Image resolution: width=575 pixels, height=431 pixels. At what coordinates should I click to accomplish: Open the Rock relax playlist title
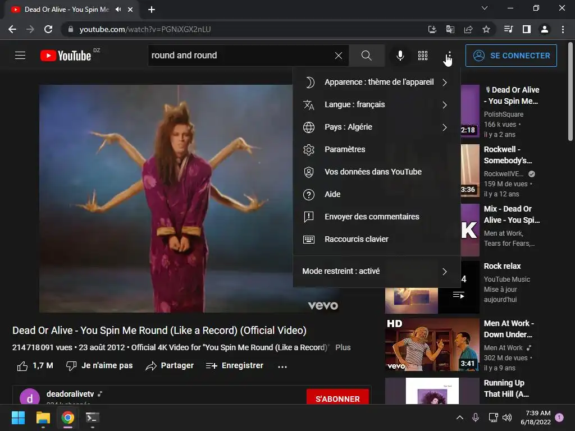coord(502,266)
